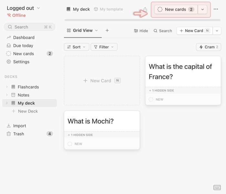Click the Cram button

coord(209,47)
